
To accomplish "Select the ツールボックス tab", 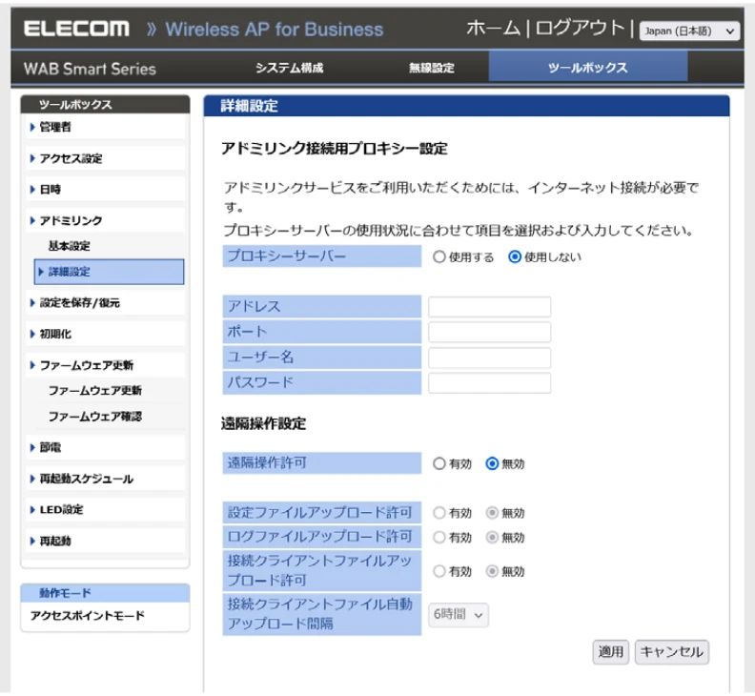I will [587, 68].
